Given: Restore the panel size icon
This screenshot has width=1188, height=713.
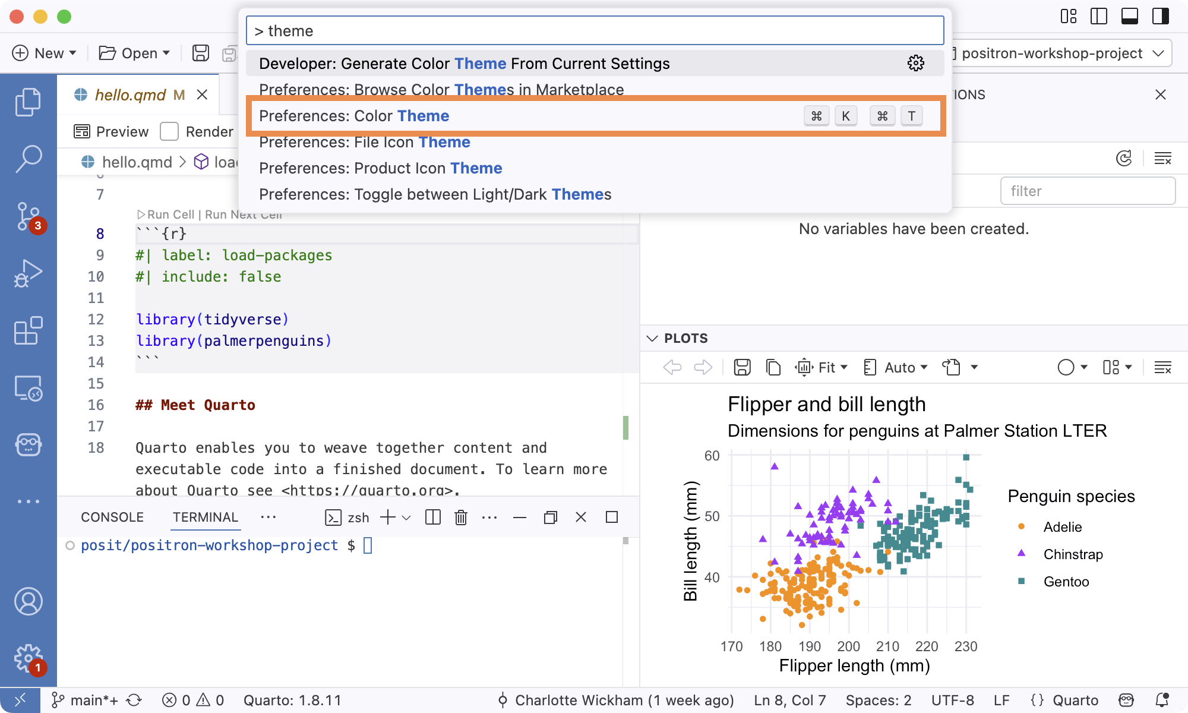Looking at the screenshot, I should pos(550,517).
